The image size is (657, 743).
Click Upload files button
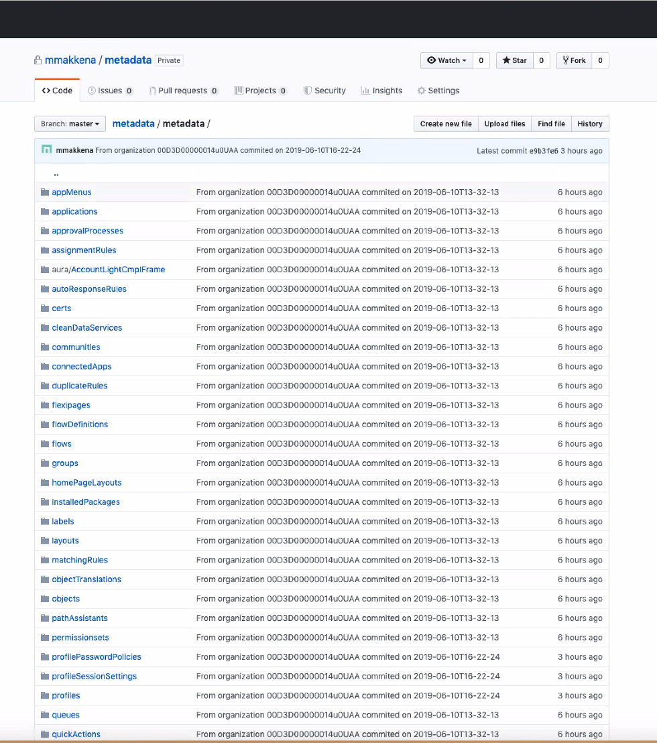pos(504,123)
